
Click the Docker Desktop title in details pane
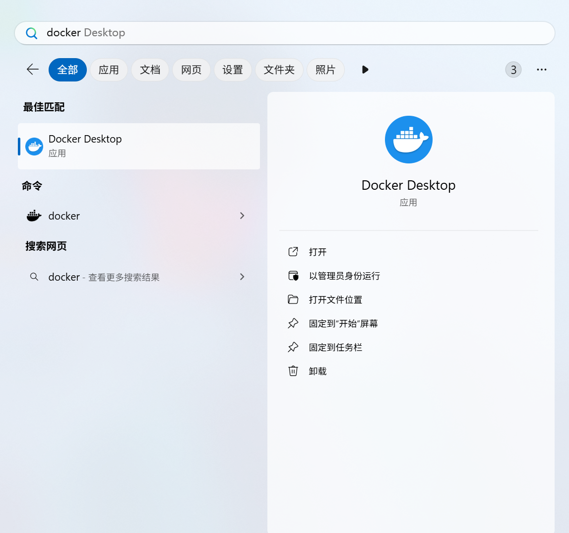tap(409, 185)
